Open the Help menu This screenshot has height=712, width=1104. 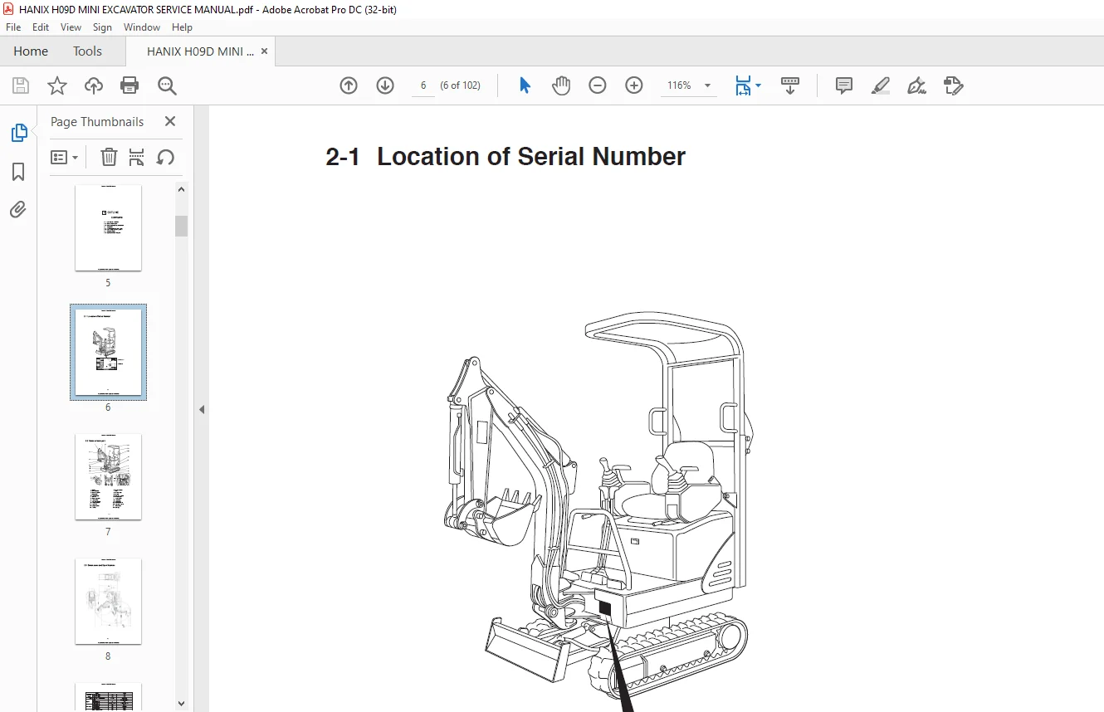point(182,27)
